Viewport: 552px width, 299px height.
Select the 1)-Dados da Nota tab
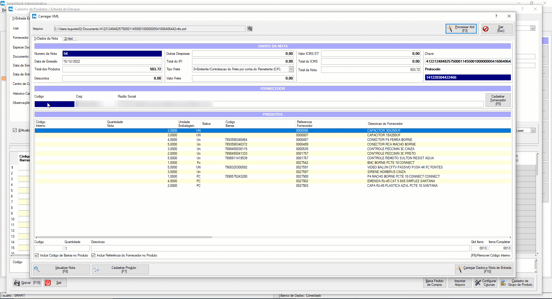click(x=46, y=38)
